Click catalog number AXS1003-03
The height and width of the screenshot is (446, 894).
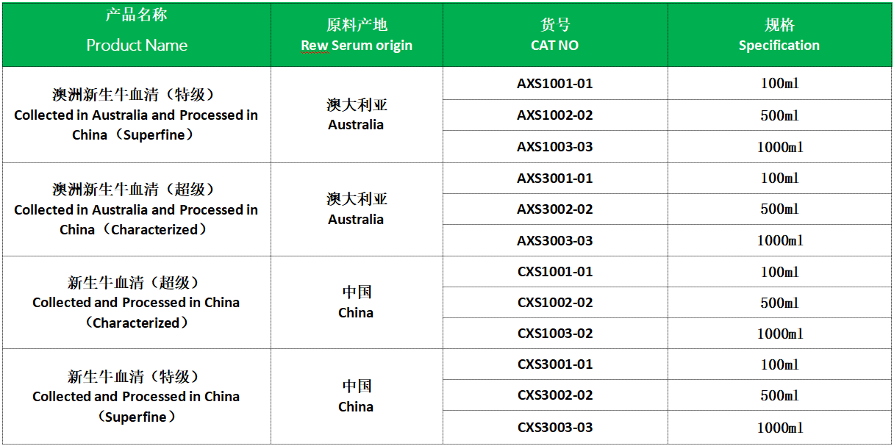click(555, 147)
